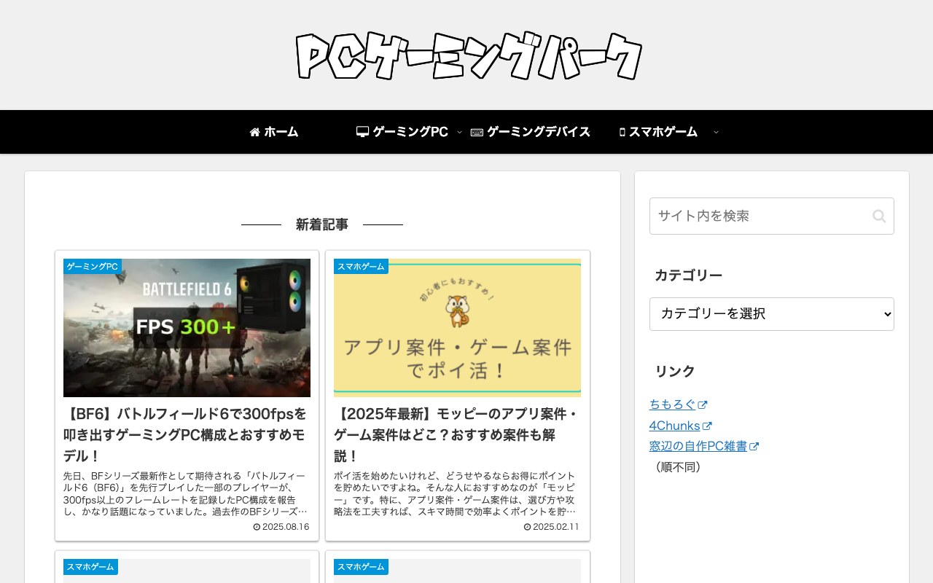This screenshot has height=583, width=933.
Task: Click the BF6 article excerpt starting 先日、BFシリーズ
Action: (x=185, y=494)
